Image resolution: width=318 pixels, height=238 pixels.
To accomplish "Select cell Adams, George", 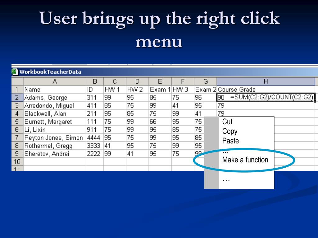I will (x=55, y=98).
